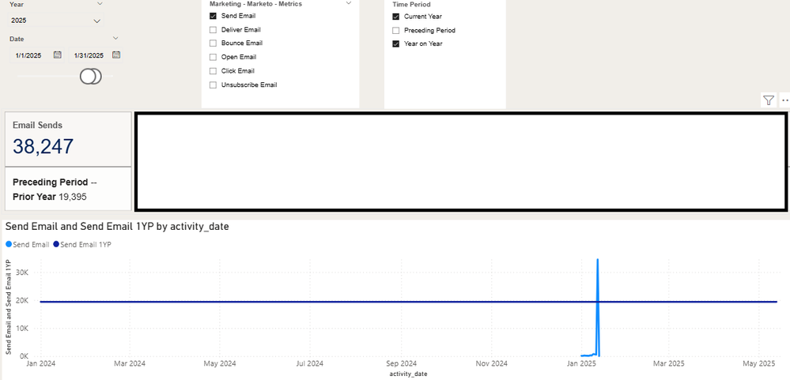This screenshot has height=380, width=790.
Task: Check the Open Email checkbox
Action: [x=213, y=57]
